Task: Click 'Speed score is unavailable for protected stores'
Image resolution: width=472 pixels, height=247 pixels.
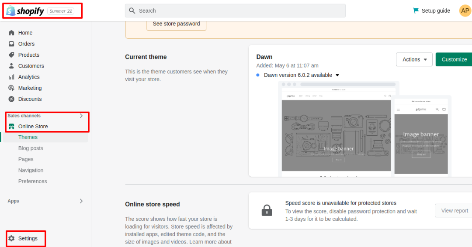Action: [341, 203]
